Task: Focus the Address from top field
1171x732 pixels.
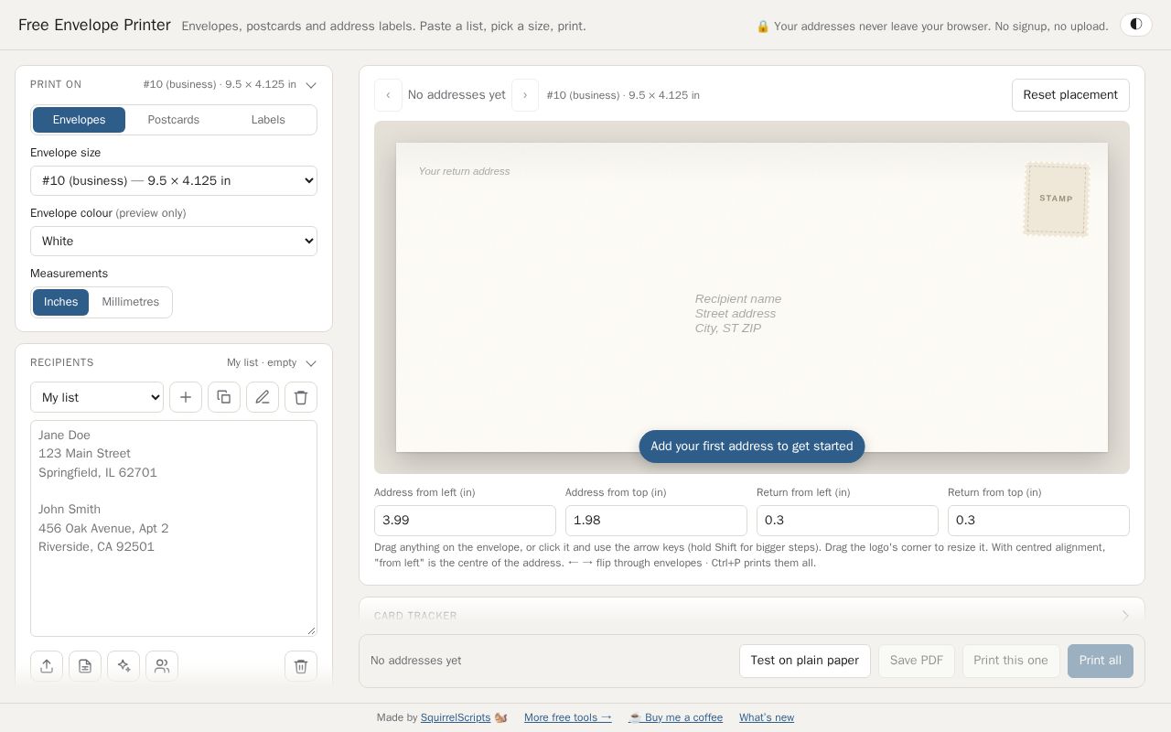Action: tap(656, 521)
